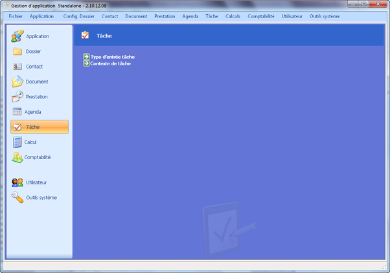Expand the Comptabilité menu in menu bar

260,16
